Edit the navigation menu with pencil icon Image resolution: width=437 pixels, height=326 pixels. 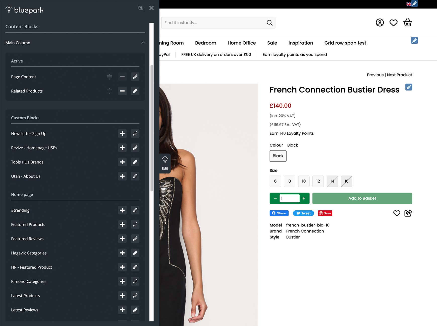[414, 40]
